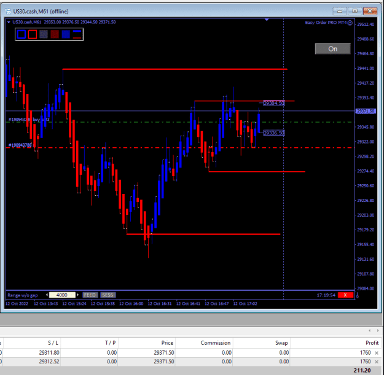Click the red dashed stop loss line label
Image resolution: width=384 pixels, height=375 pixels.
pyautogui.click(x=20, y=145)
